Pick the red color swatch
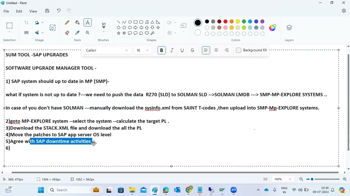Viewport: 350px width, 196px height. point(225,22)
